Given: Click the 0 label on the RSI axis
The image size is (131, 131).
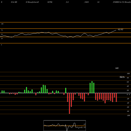Looking at the screenshot, I should point(1,45).
